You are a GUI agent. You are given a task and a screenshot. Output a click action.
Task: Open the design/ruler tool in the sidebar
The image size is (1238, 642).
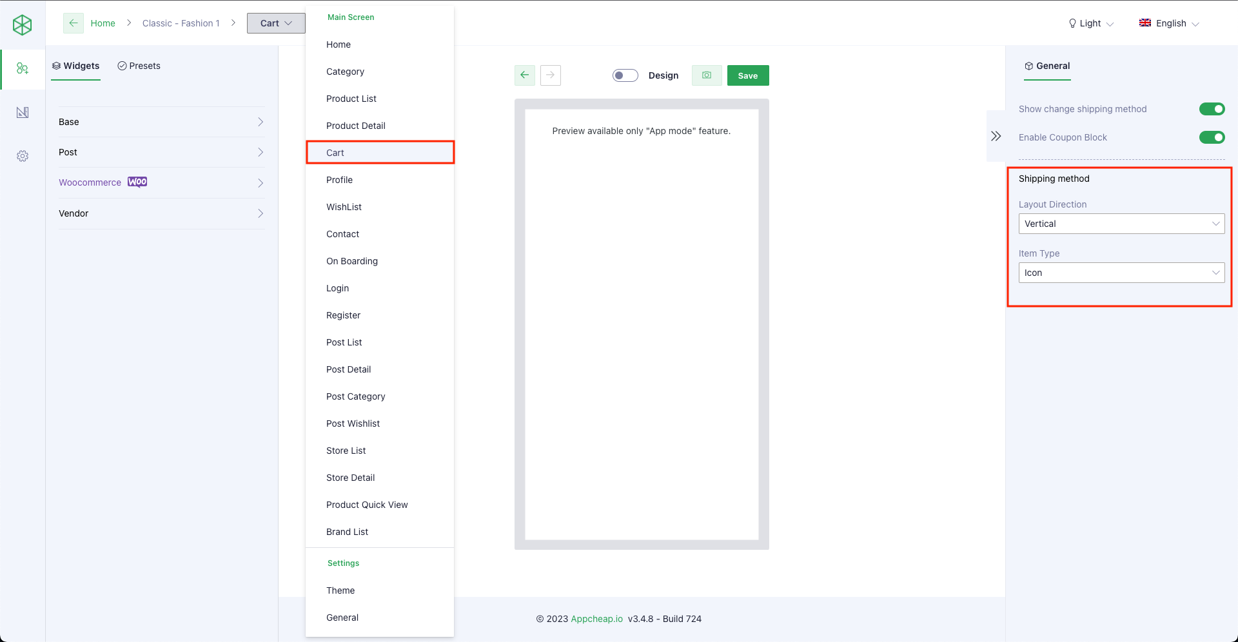click(x=23, y=112)
